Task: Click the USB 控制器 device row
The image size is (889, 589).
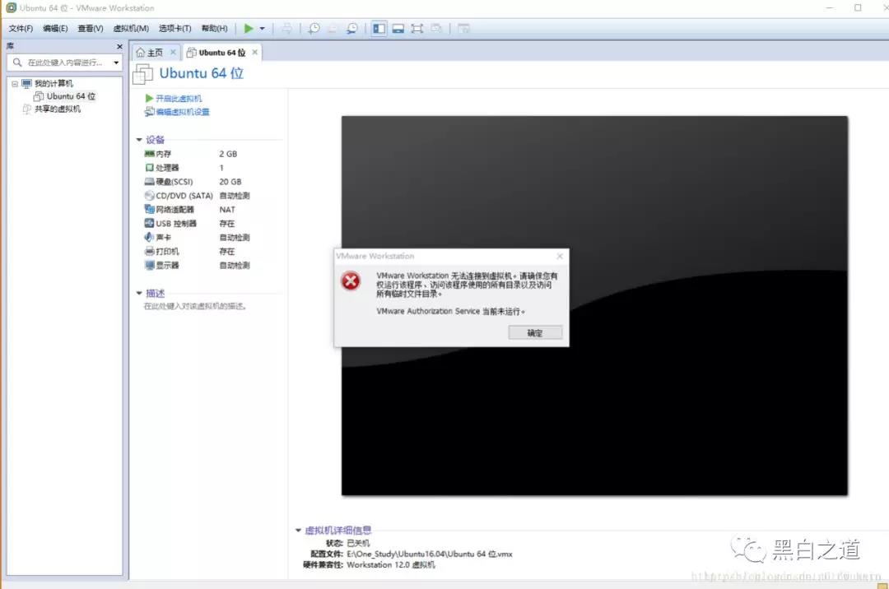Action: (x=196, y=224)
